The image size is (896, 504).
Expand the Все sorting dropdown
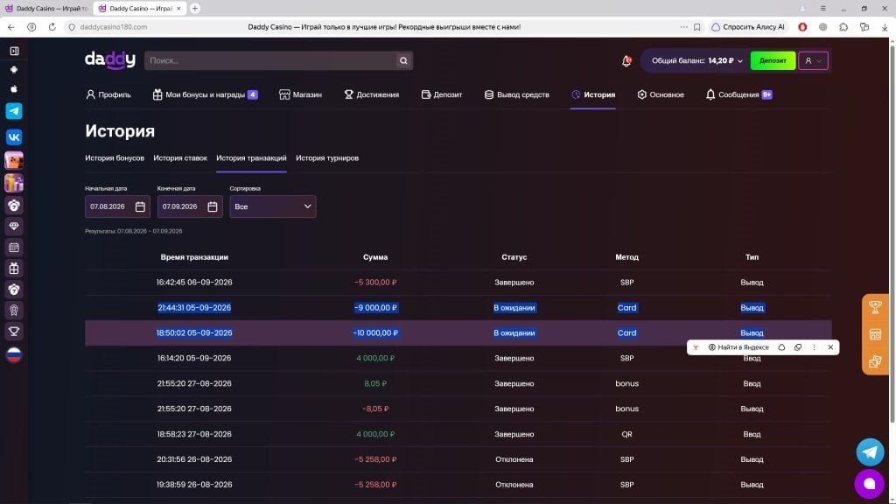point(273,206)
